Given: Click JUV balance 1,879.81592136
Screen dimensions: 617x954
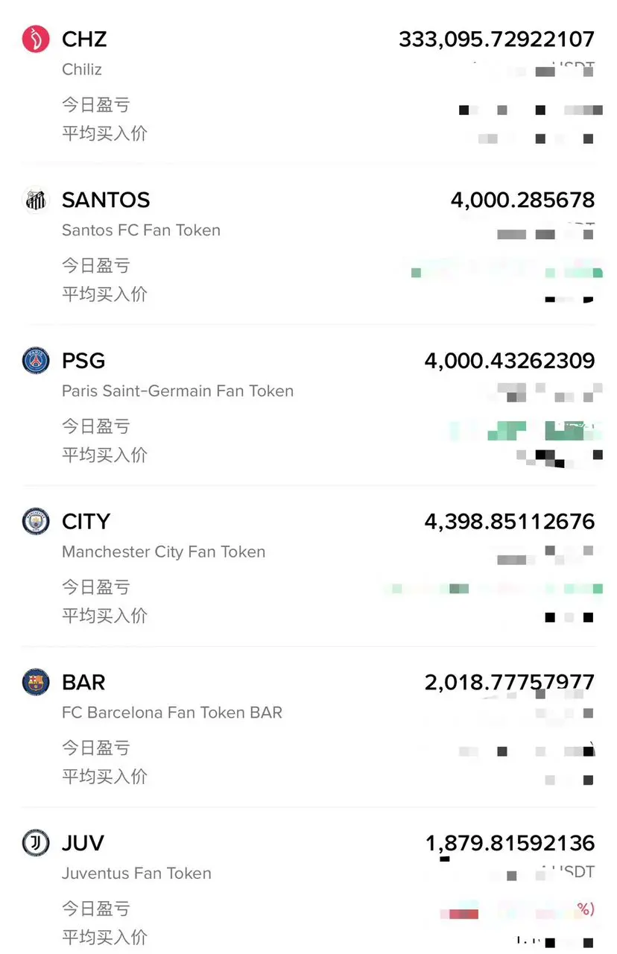Looking at the screenshot, I should click(510, 843).
